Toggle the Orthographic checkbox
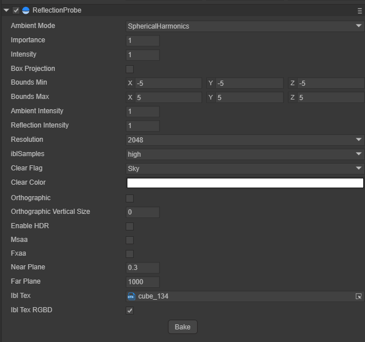Viewport: 365px width, 342px height. point(130,198)
